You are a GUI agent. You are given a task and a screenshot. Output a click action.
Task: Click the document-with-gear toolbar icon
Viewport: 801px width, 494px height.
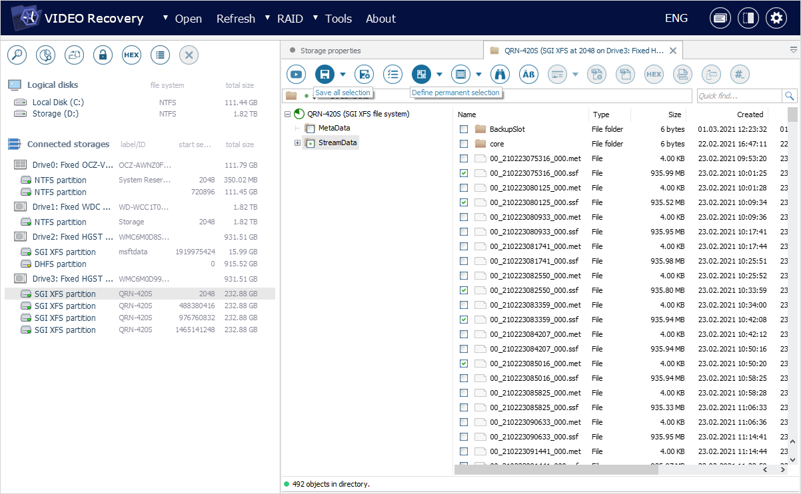click(x=596, y=74)
